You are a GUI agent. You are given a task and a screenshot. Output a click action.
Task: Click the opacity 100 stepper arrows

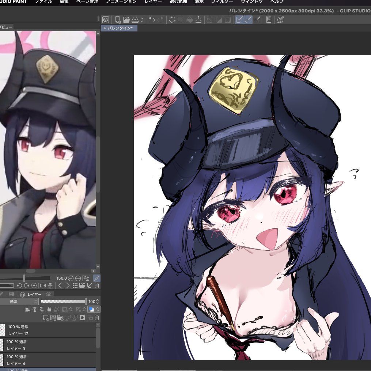click(x=98, y=302)
